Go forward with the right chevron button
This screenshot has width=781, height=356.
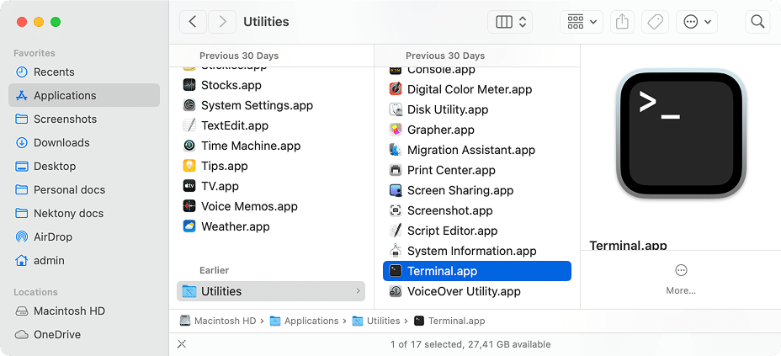point(222,22)
